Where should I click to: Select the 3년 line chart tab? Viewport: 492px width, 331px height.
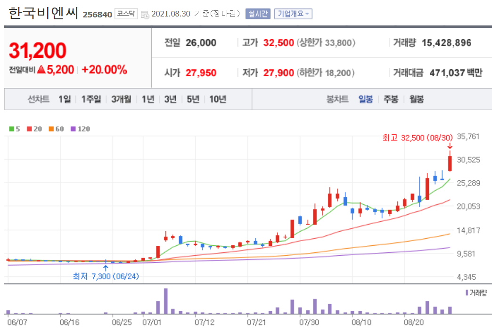click(x=171, y=99)
